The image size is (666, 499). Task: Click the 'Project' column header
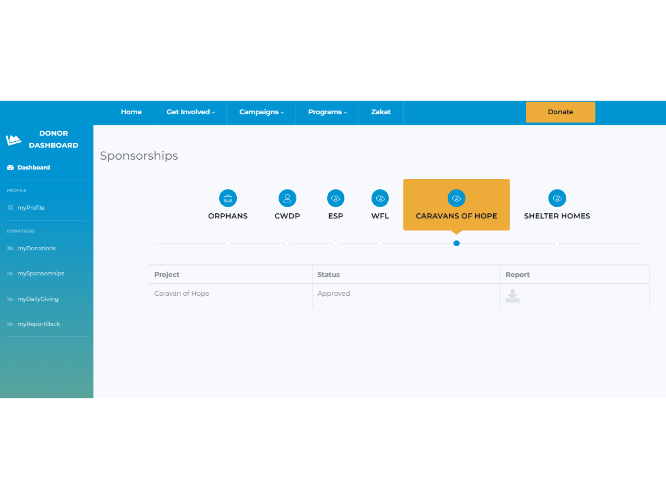pyautogui.click(x=231, y=274)
